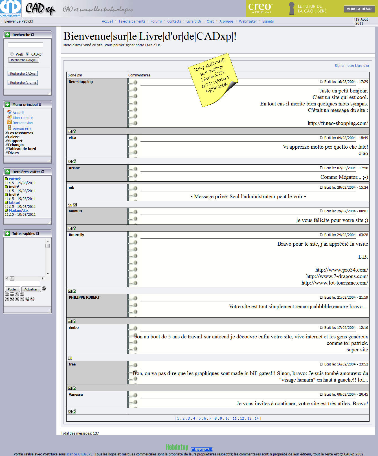Click profile card icon under mb entry
Screen dimensions: 378x456
(70, 205)
